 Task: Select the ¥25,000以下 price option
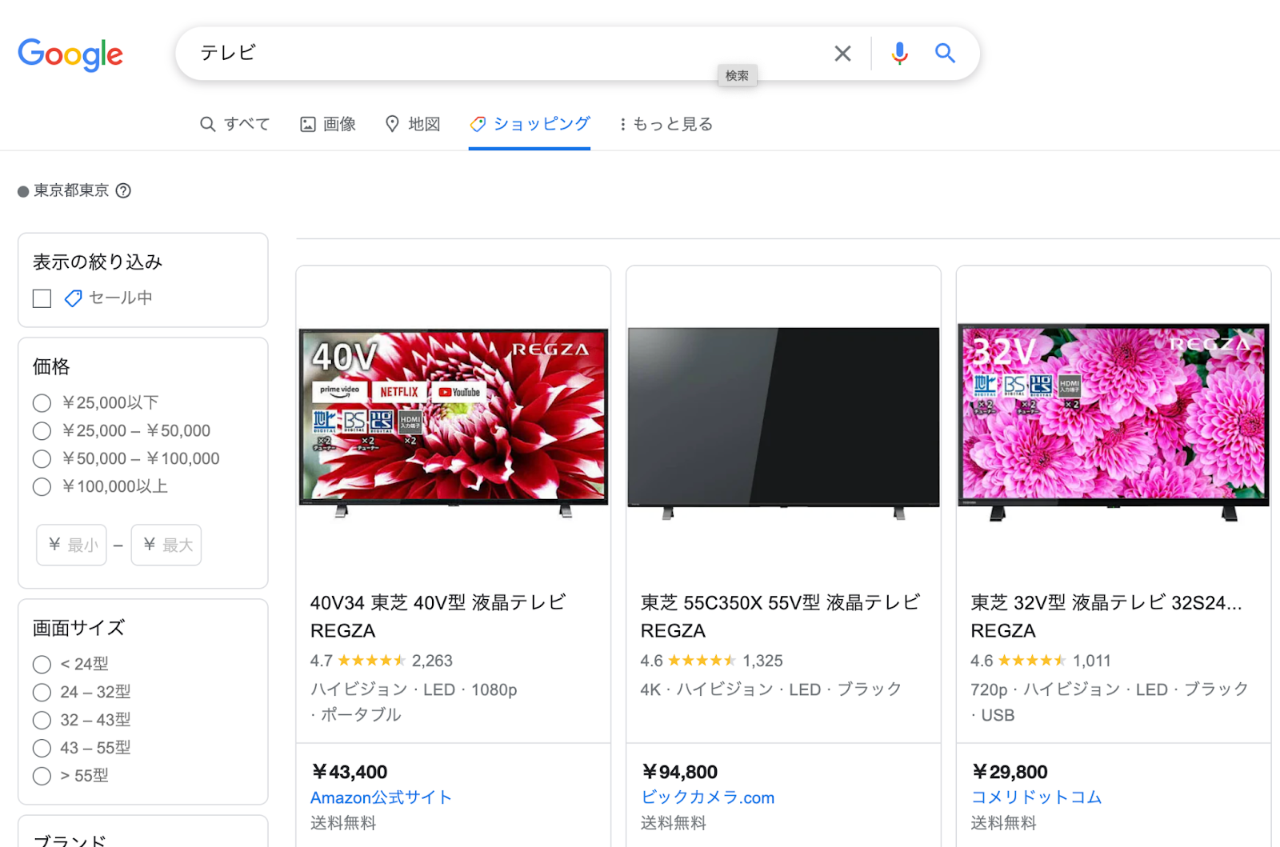point(42,403)
